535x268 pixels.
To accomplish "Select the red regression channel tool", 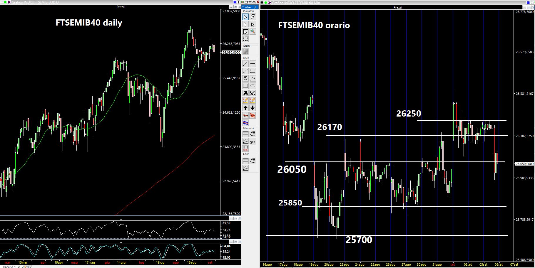I will [x=253, y=115].
